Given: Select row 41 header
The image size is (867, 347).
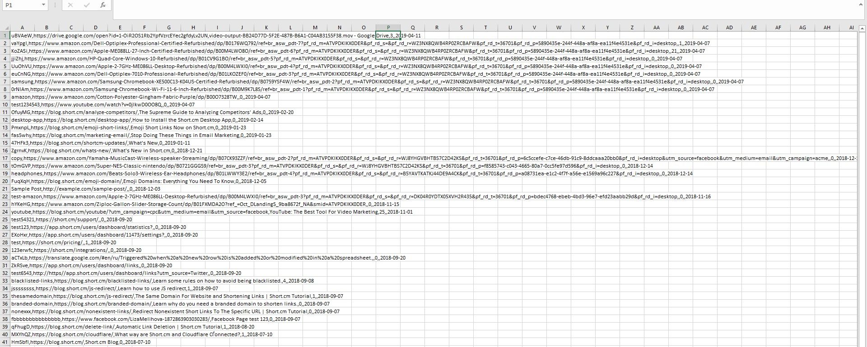Looking at the screenshot, I should click(x=5, y=342).
